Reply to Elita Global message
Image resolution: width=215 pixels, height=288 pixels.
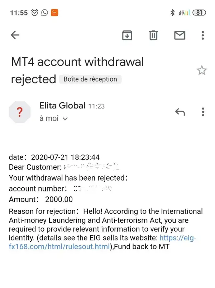[180, 112]
